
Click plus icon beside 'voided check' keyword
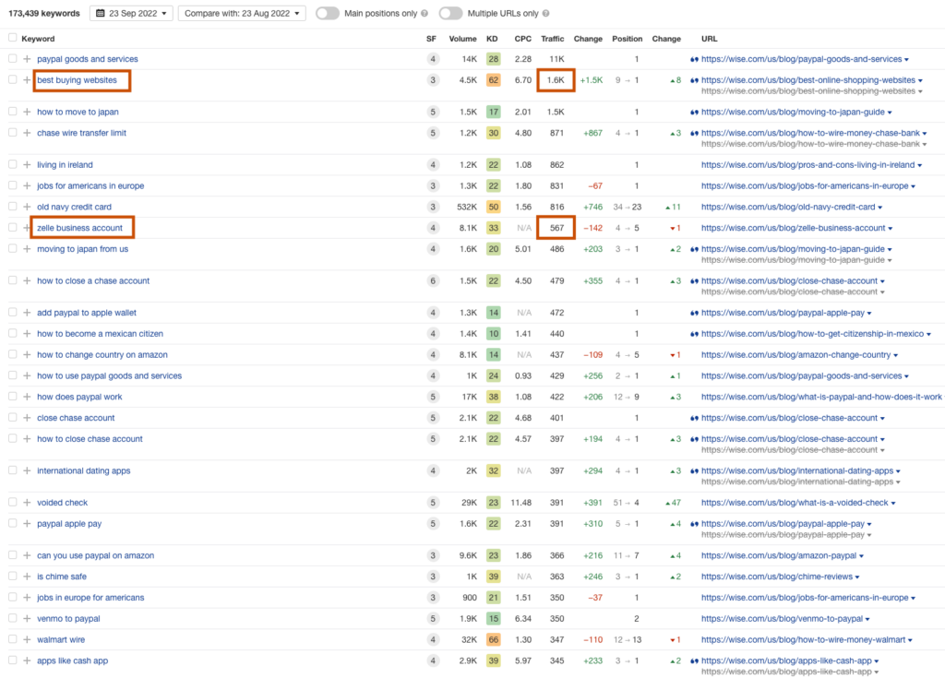[x=27, y=503]
